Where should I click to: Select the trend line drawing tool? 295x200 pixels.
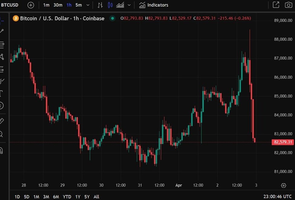(2, 31)
